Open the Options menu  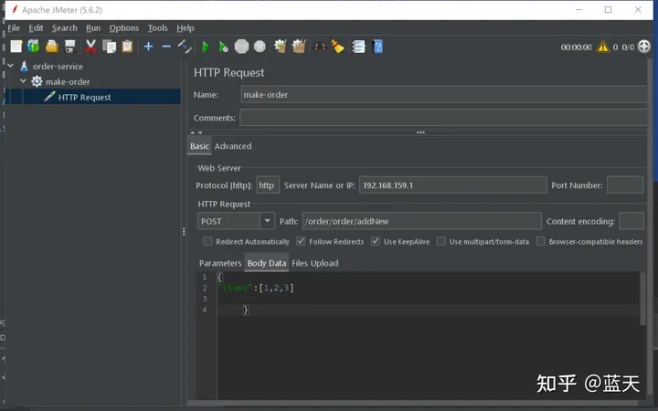[123, 28]
